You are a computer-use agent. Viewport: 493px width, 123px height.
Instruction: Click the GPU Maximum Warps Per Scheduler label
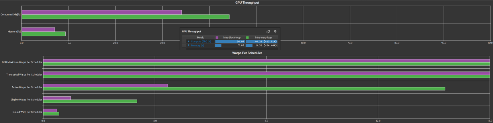click(22, 62)
